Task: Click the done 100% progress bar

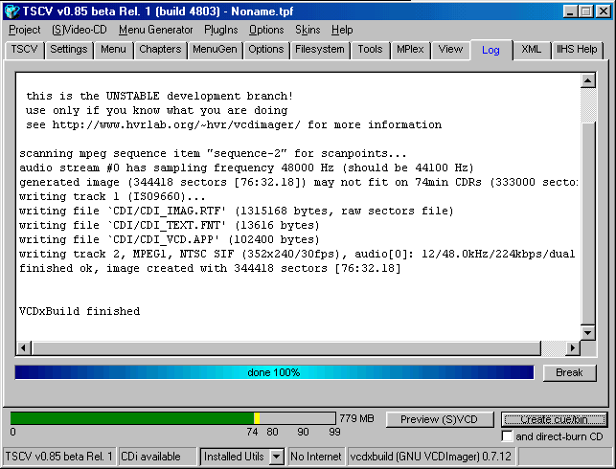Action: [x=274, y=372]
